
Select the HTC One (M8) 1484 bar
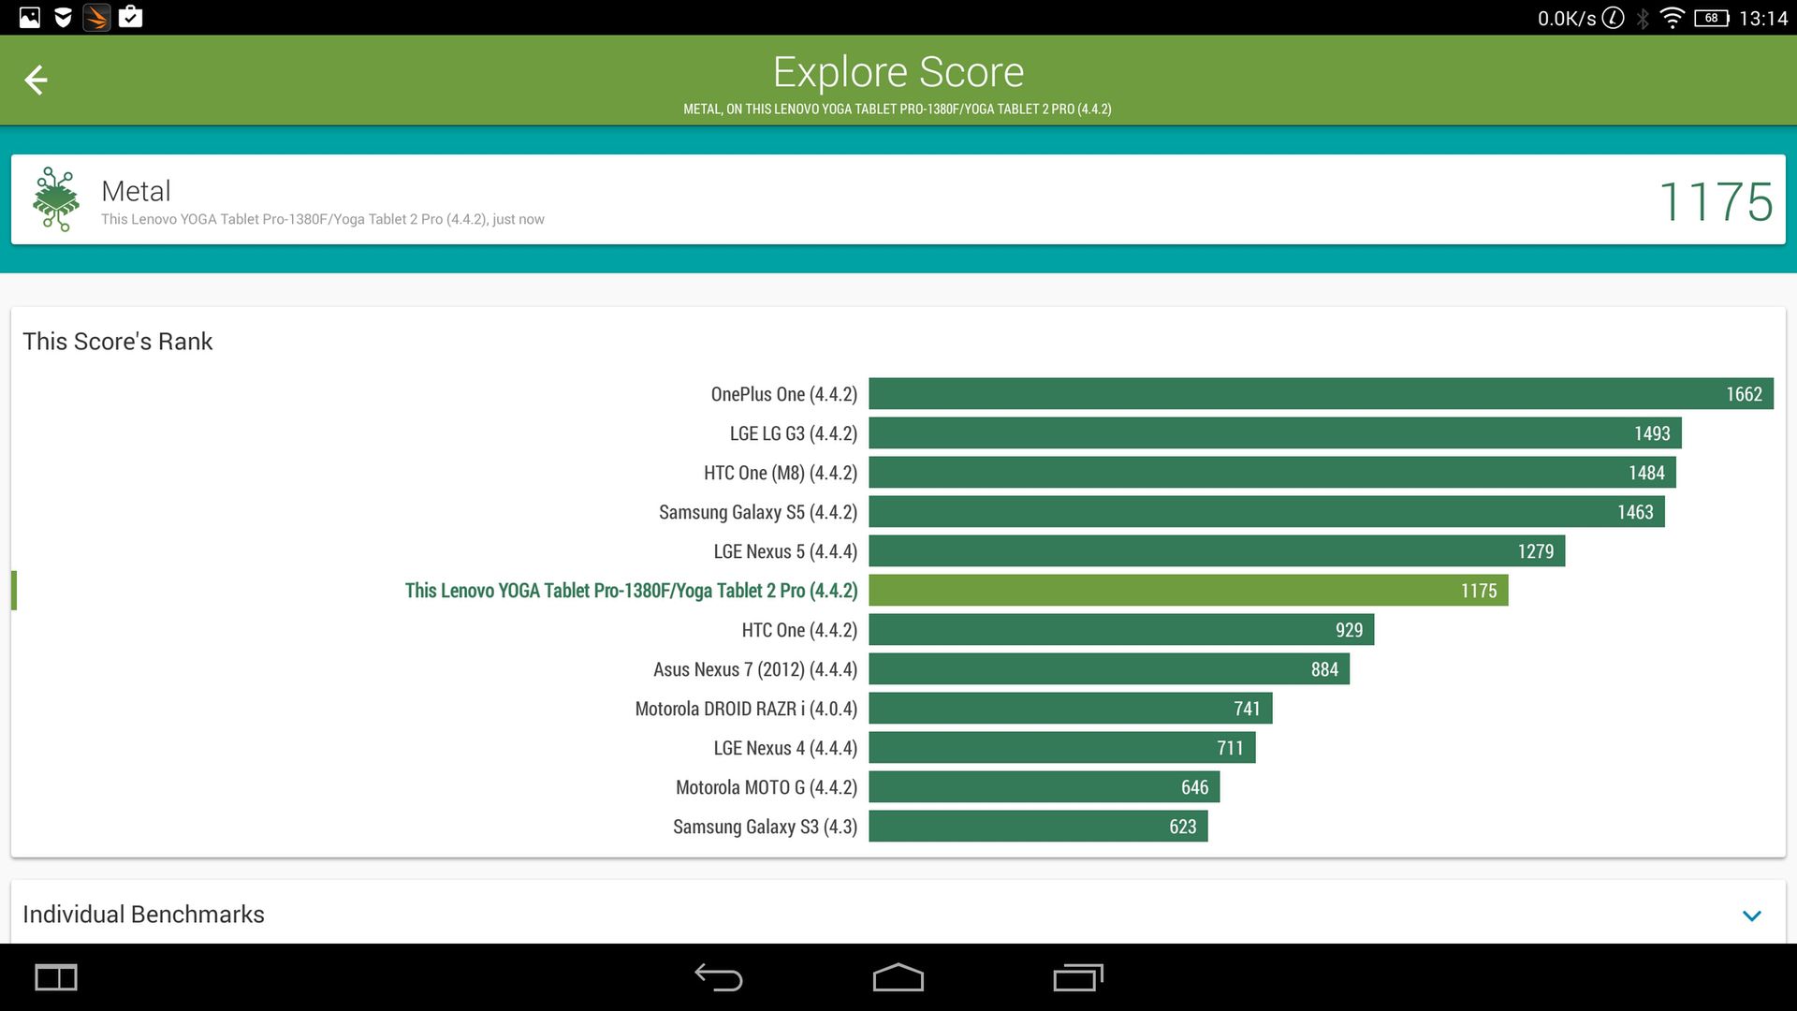[x=1272, y=473]
